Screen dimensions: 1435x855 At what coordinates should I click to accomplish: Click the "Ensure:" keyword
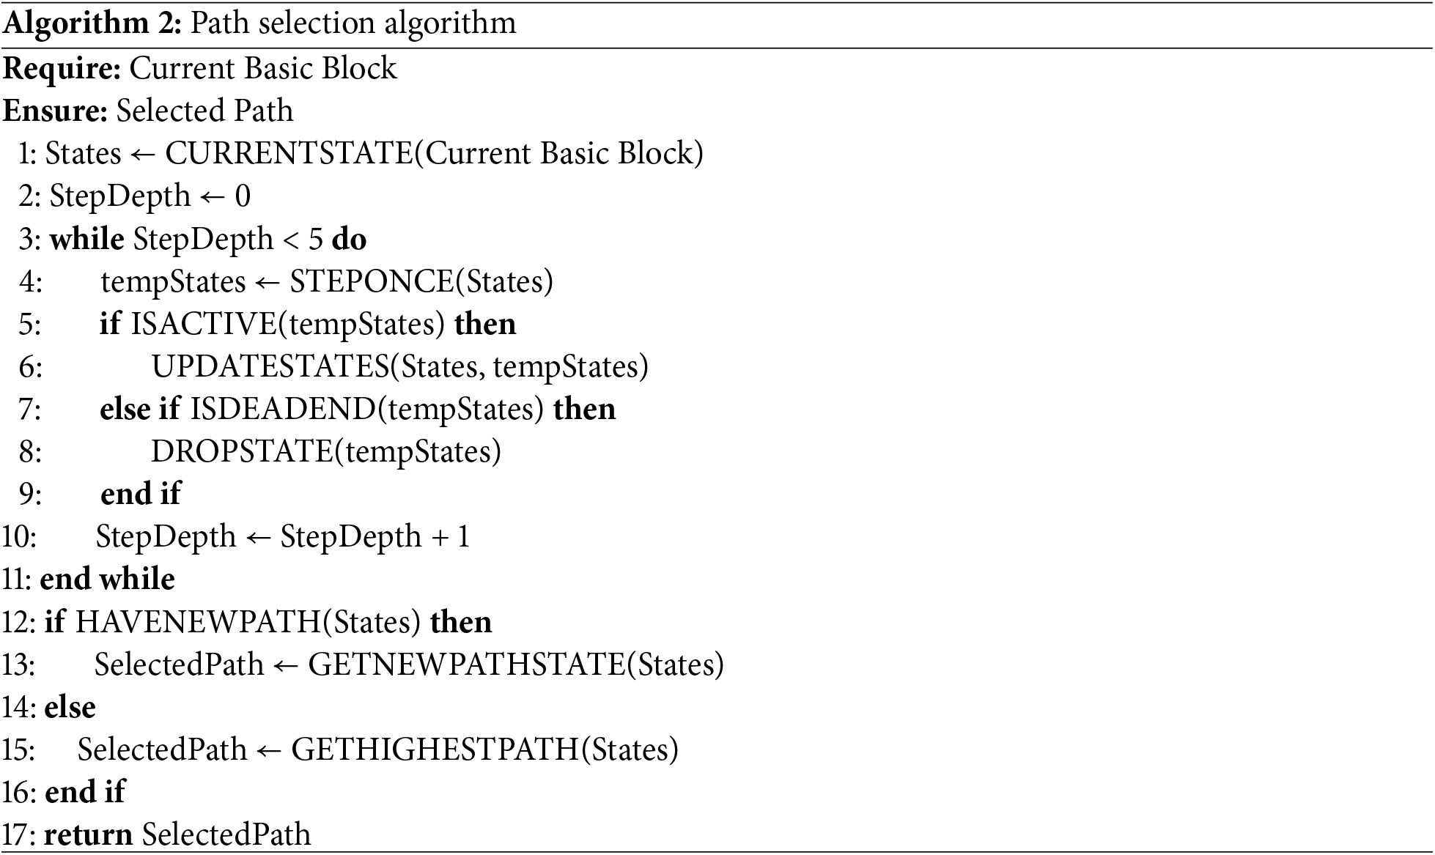click(56, 111)
